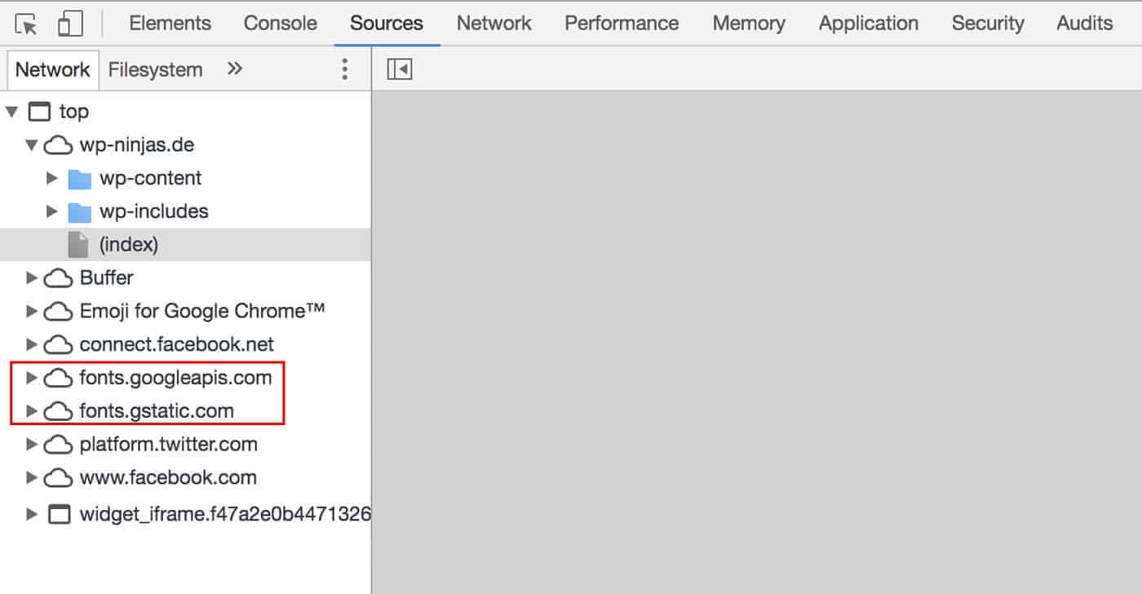Click the inspect element cursor icon

coord(26,24)
